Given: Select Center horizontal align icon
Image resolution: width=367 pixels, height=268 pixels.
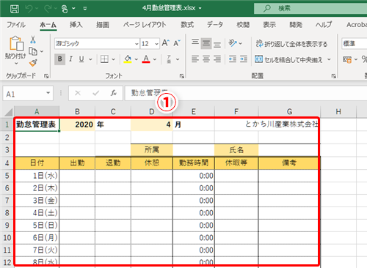Looking at the screenshot, I should (x=206, y=59).
